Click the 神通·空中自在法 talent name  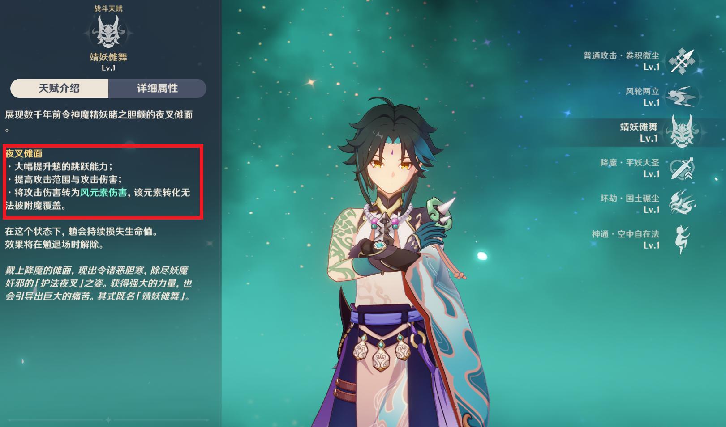click(625, 234)
